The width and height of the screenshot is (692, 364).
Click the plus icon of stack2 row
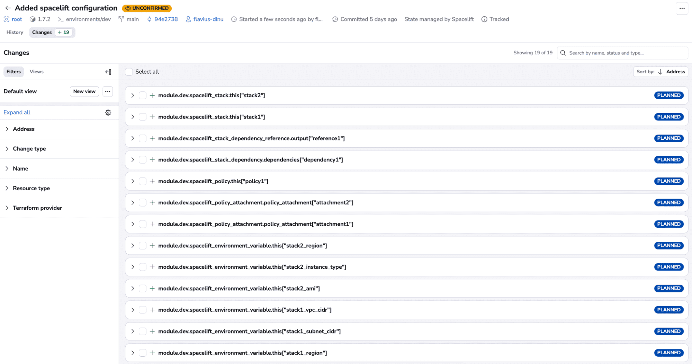(152, 95)
